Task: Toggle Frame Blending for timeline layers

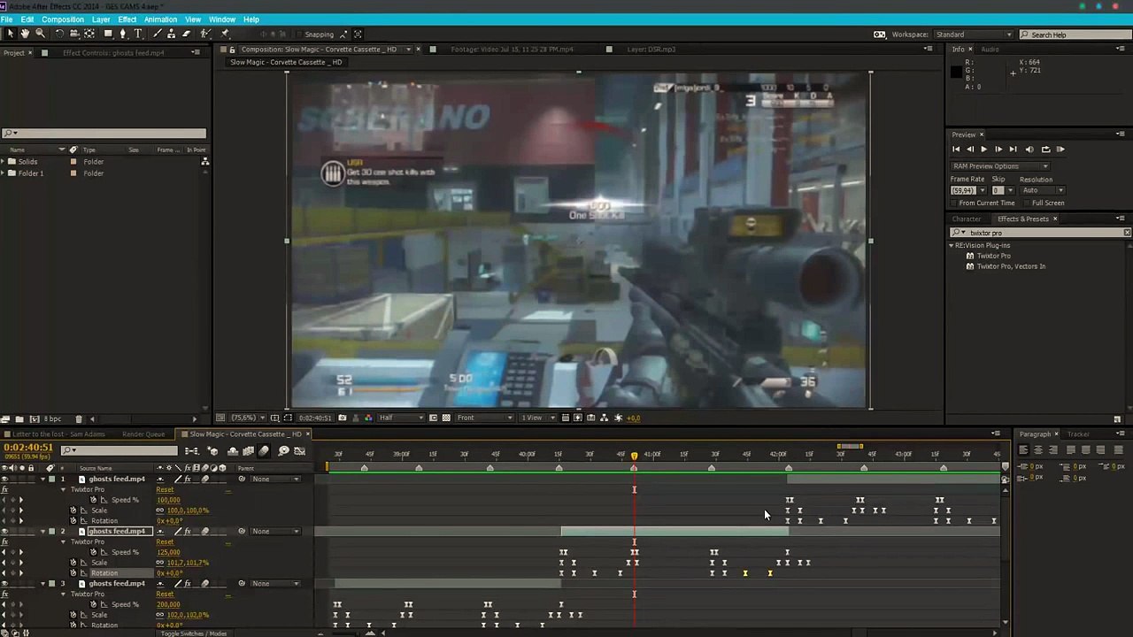Action: [249, 451]
